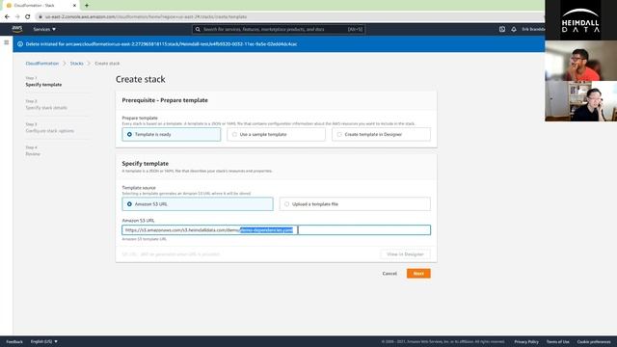Go to Stacks breadcrumb link
This screenshot has height=347, width=617.
(77, 64)
